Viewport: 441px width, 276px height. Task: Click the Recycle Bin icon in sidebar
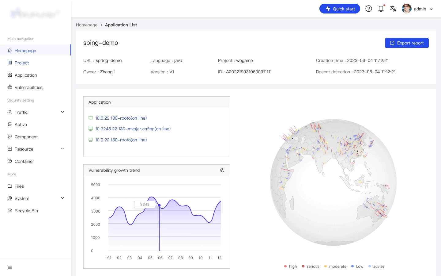[10, 211]
